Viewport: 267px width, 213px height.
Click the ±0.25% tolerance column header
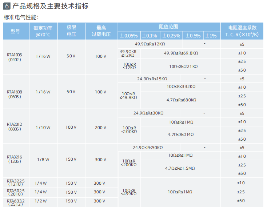(x=171, y=36)
